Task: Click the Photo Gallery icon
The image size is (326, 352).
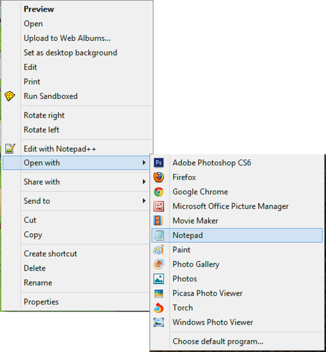Action: (x=159, y=264)
